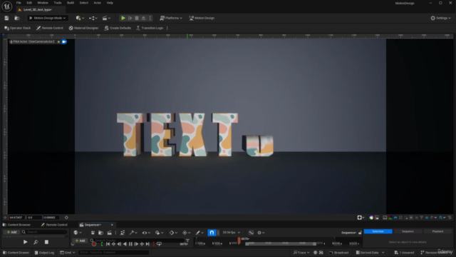Viewport: 456px width, 257px height.
Task: Open the Window menu
Action: (43, 3)
